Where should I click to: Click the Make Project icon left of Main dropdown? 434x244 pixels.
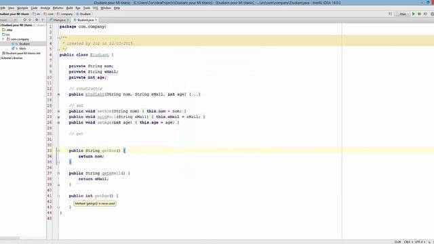pyautogui.click(x=390, y=14)
